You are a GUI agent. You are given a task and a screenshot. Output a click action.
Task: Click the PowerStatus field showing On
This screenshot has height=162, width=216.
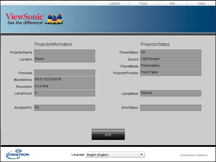pyautogui.click(x=171, y=52)
